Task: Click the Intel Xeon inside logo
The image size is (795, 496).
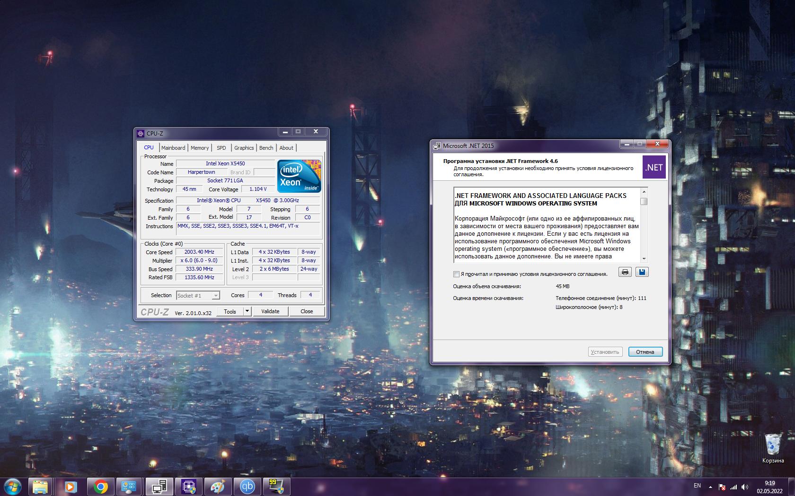Action: 299,176
